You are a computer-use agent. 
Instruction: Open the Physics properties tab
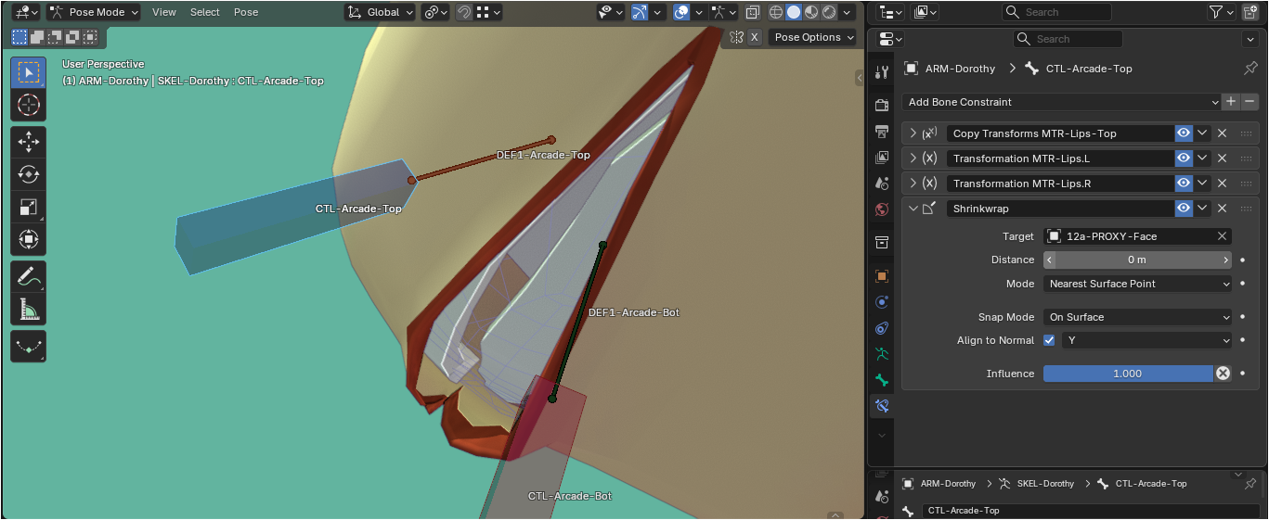[882, 302]
